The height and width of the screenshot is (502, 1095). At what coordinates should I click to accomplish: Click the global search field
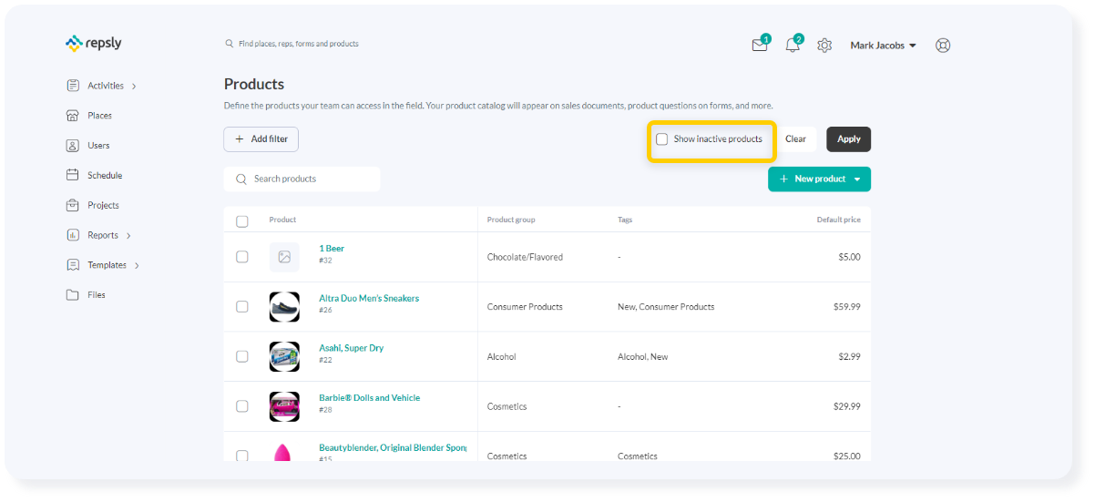coord(299,44)
